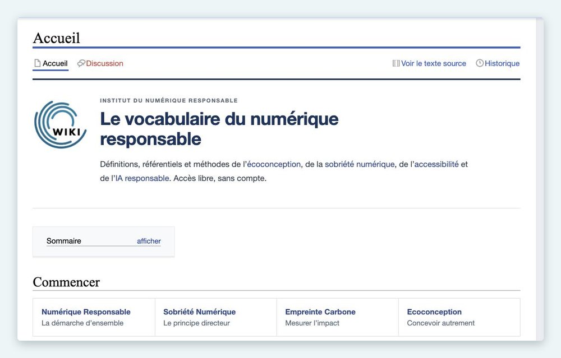The image size is (561, 358).
Task: Click the vertical scrollbar on the right edge
Action: pyautogui.click(x=540, y=179)
